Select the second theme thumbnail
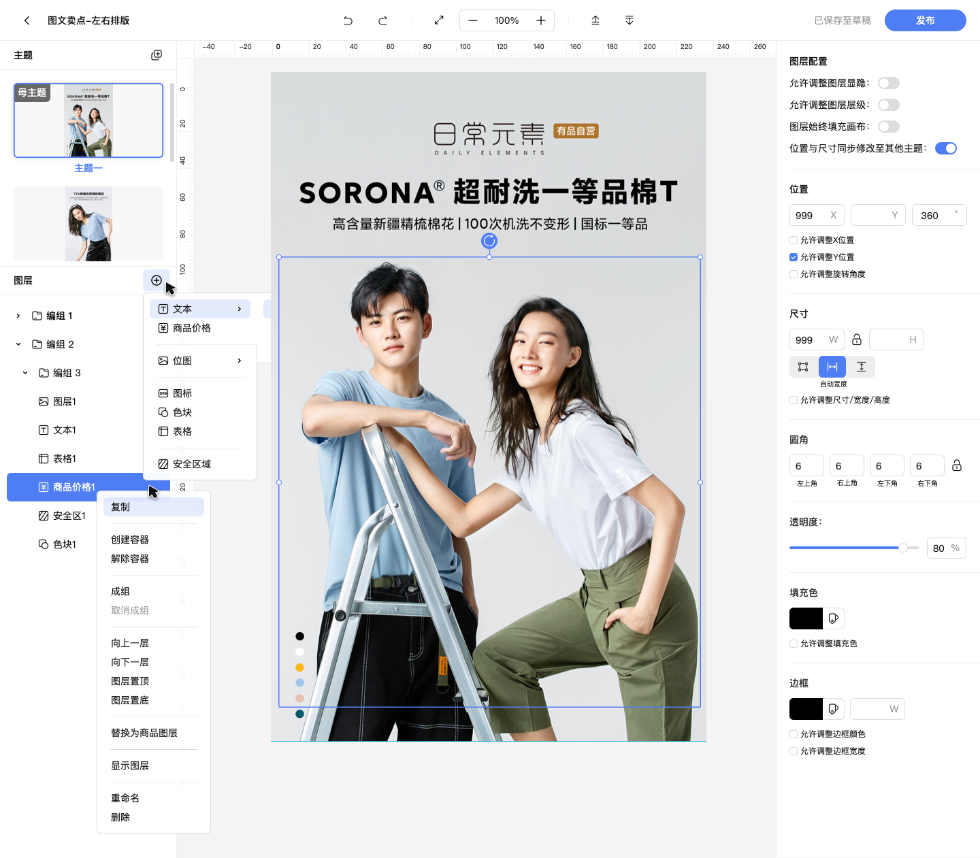Image resolution: width=980 pixels, height=858 pixels. point(88,224)
